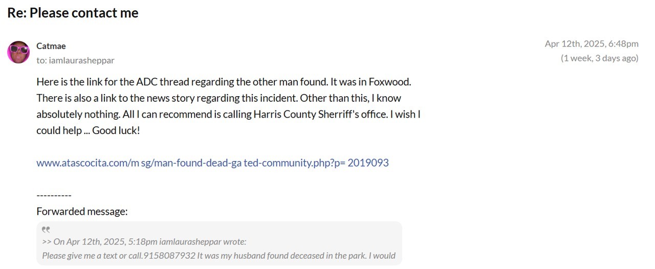This screenshot has height=269, width=655.
Task: Click phone number 9158087932 in quoted text
Action: pyautogui.click(x=171, y=255)
